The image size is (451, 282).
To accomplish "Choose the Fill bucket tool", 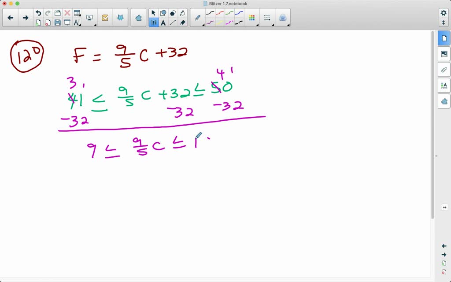I will point(182,12).
